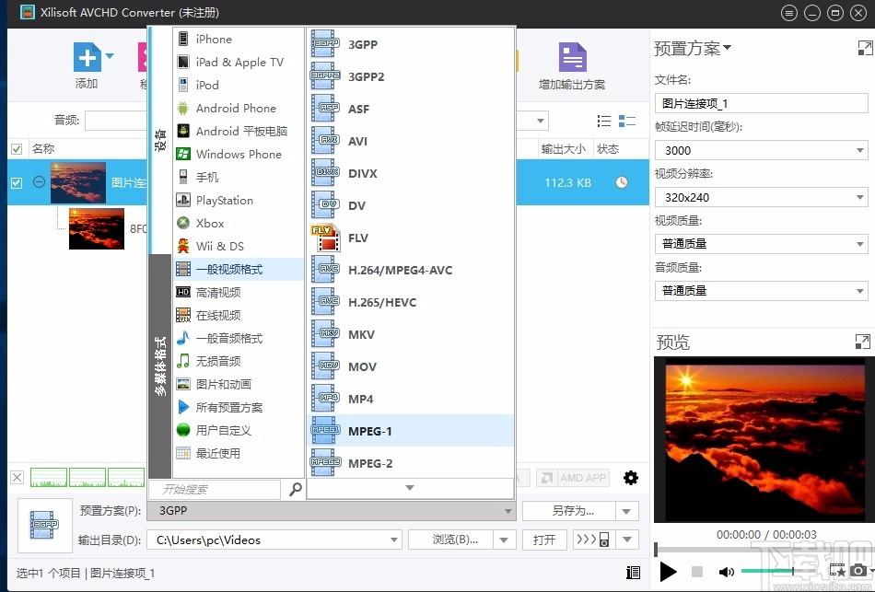Click the Open folder button

pyautogui.click(x=544, y=540)
